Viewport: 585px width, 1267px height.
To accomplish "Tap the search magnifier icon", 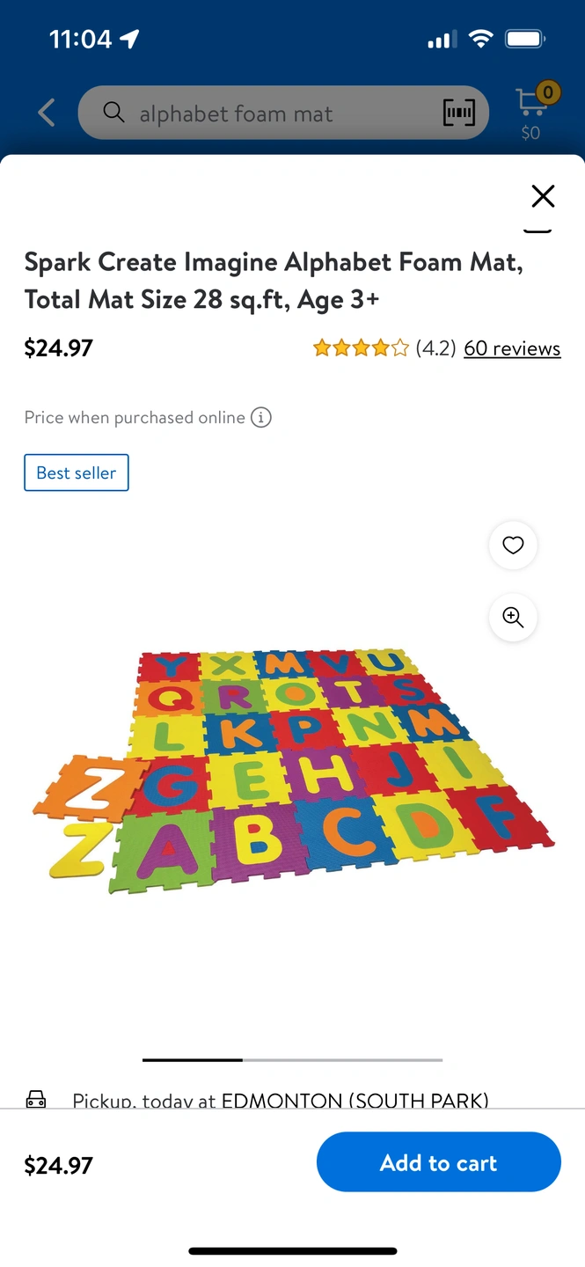I will [x=113, y=112].
